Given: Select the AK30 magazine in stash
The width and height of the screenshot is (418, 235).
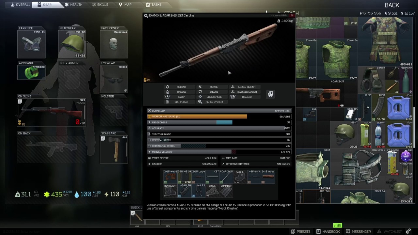Looking at the screenshot, I should (379, 108).
